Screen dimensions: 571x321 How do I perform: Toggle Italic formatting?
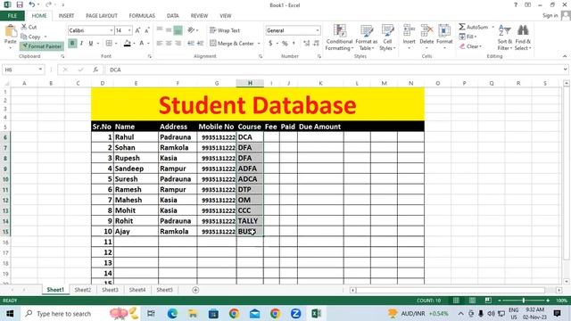(81, 44)
